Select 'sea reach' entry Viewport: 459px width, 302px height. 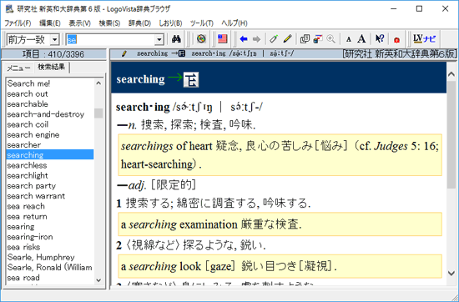[50, 206]
